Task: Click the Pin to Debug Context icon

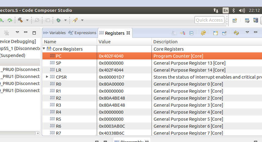Action: pyautogui.click(x=224, y=33)
